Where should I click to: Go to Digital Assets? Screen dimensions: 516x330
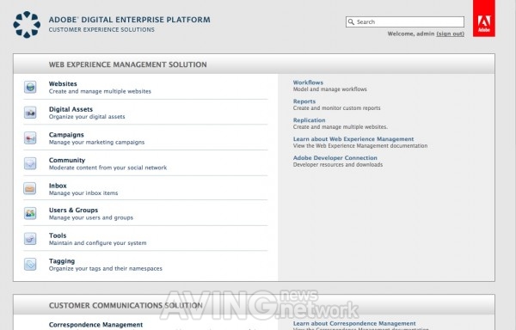(71, 109)
